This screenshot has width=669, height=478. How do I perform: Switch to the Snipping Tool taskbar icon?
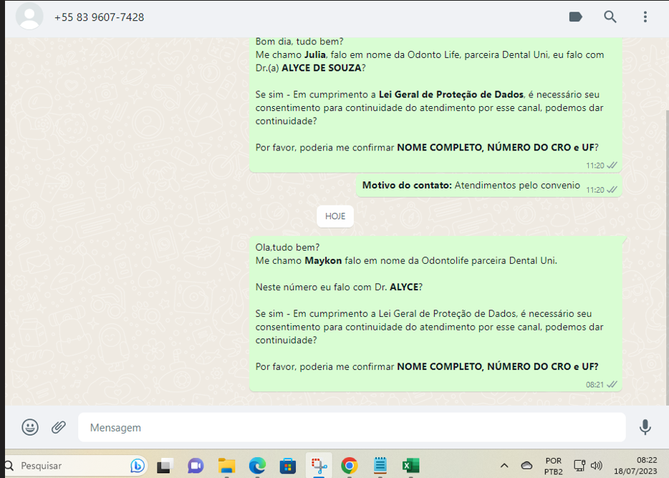(319, 466)
